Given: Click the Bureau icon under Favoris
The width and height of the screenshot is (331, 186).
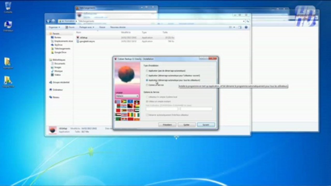Looking at the screenshot, I should [x=52, y=37].
